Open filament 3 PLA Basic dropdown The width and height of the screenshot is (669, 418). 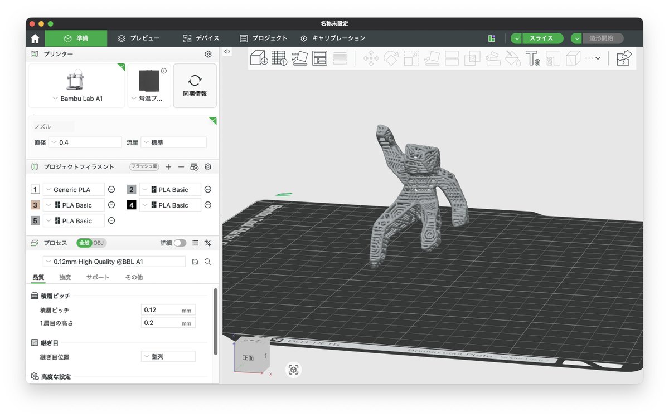pos(74,205)
